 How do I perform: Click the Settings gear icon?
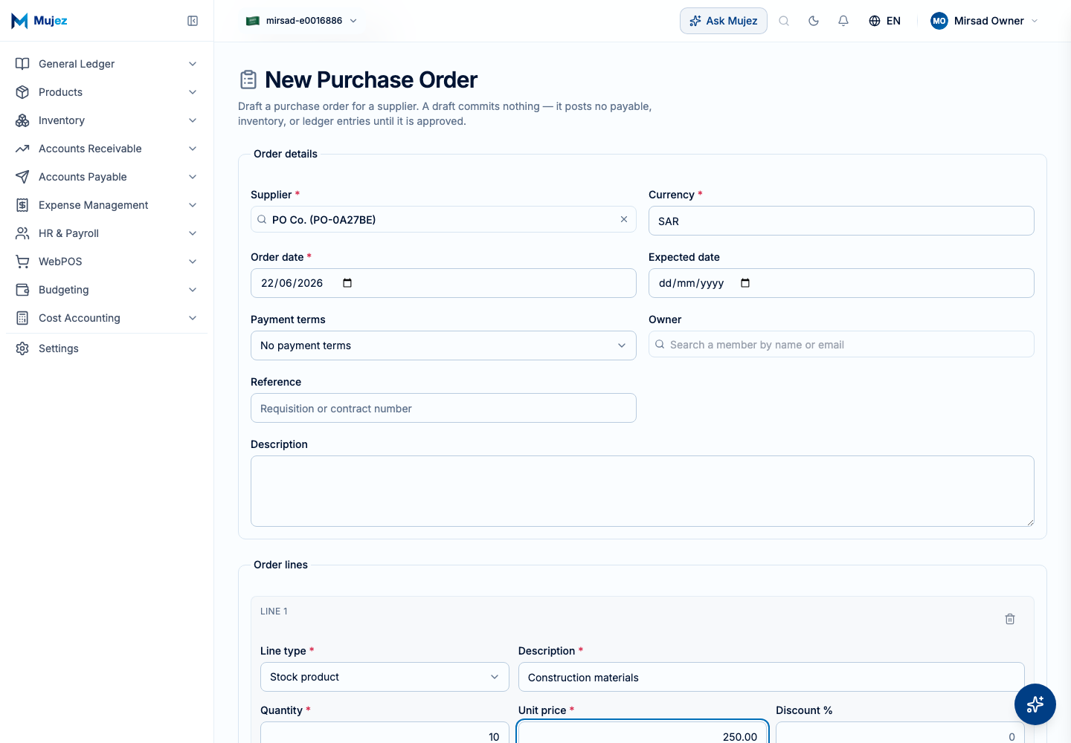pos(22,348)
